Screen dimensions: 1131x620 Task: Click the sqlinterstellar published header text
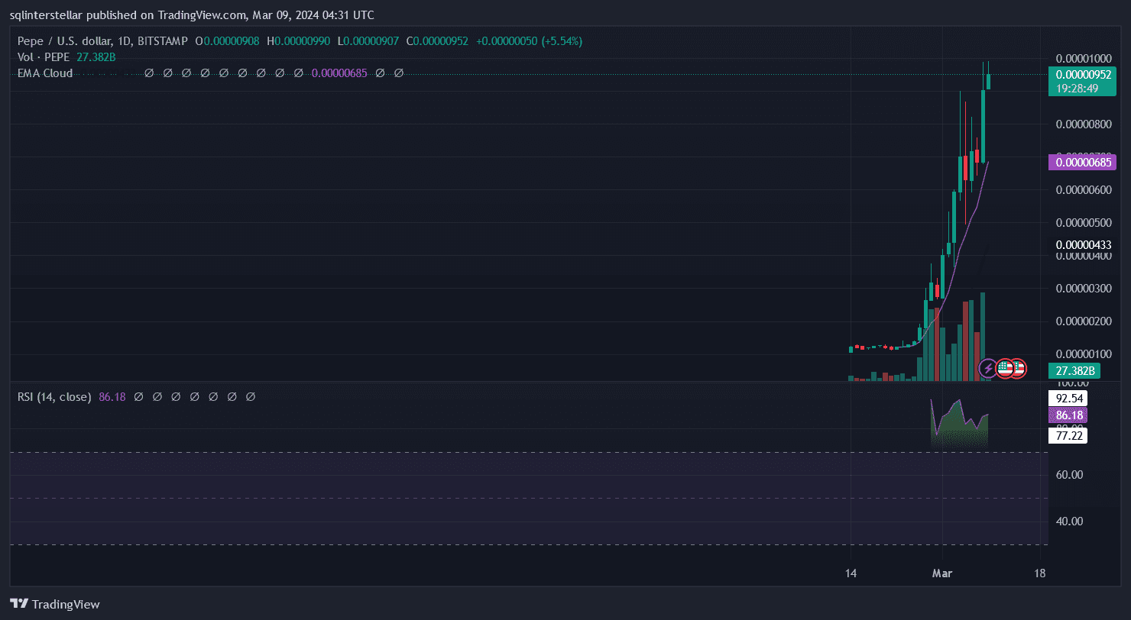[193, 15]
